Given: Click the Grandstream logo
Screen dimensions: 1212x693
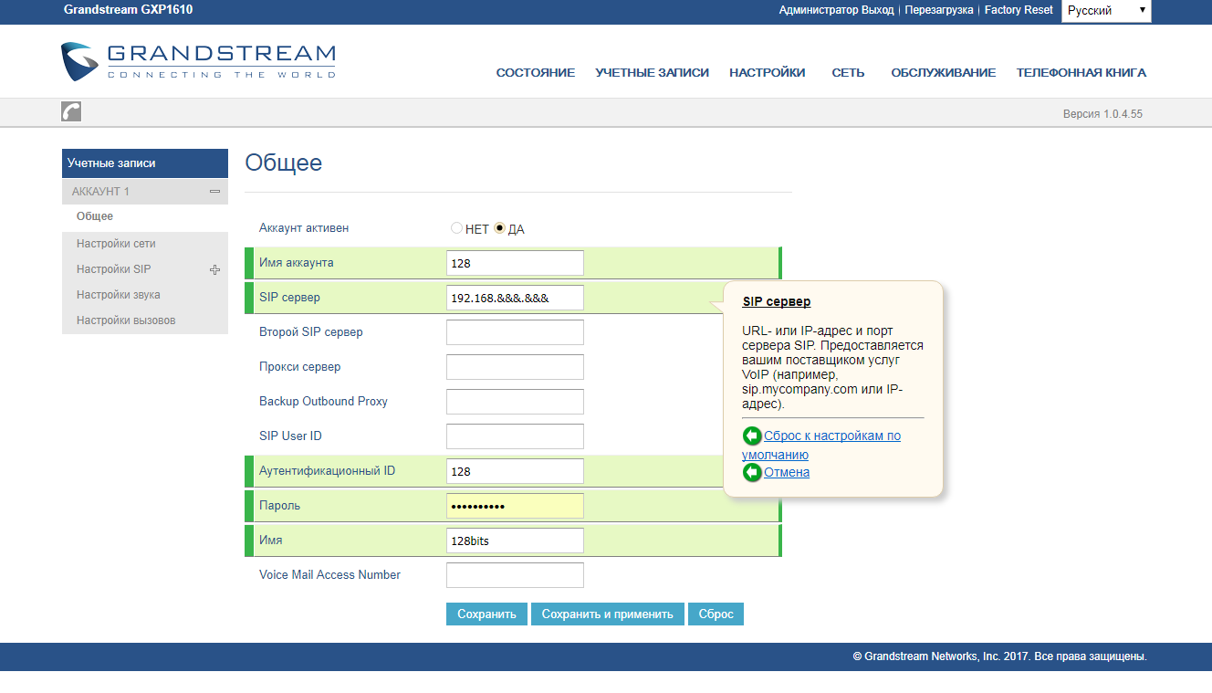Looking at the screenshot, I should click(198, 61).
